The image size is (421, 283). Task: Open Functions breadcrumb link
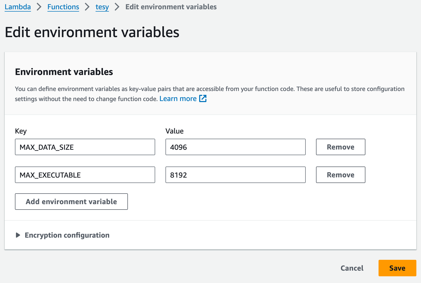[x=63, y=7]
